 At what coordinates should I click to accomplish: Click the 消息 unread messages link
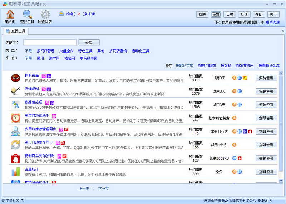click(x=80, y=14)
